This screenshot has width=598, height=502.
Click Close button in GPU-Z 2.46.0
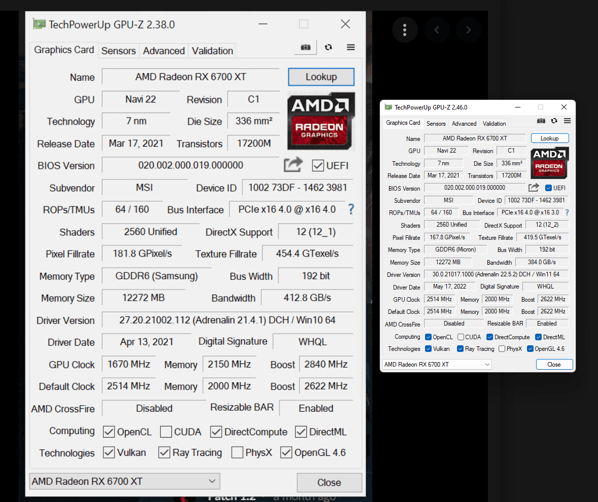554,365
